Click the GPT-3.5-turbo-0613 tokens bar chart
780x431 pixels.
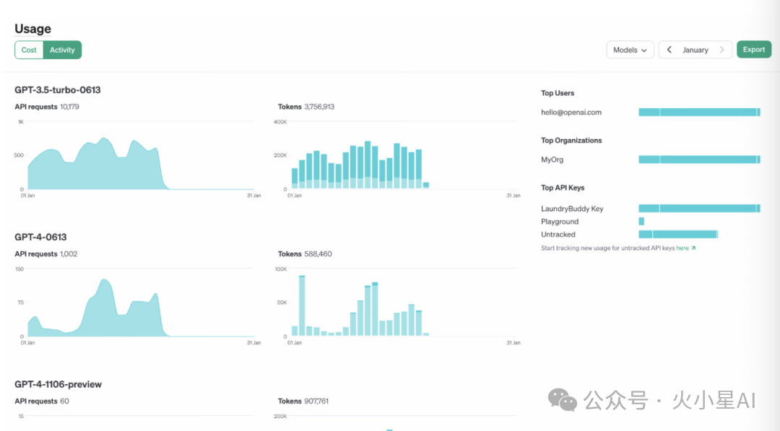point(357,166)
